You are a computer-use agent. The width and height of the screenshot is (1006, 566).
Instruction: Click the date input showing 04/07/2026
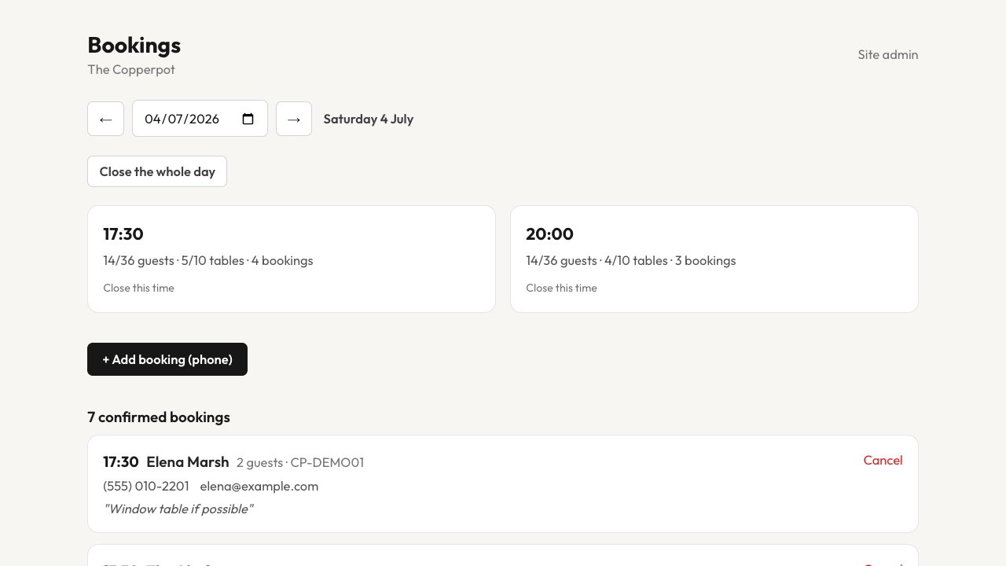click(x=200, y=119)
